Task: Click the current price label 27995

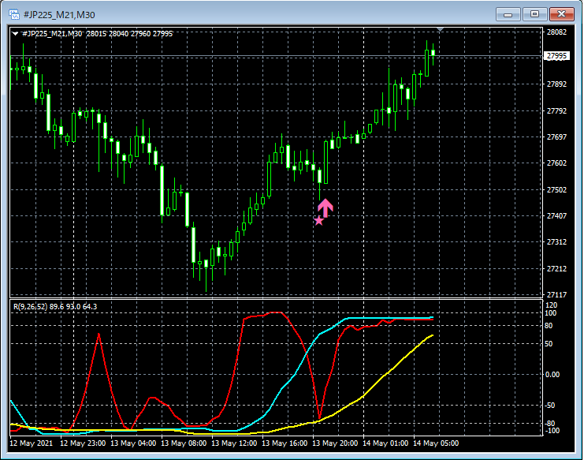Action: tap(557, 56)
